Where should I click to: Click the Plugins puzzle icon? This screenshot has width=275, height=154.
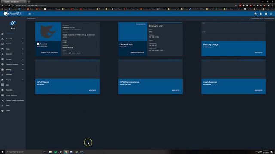point(3,80)
